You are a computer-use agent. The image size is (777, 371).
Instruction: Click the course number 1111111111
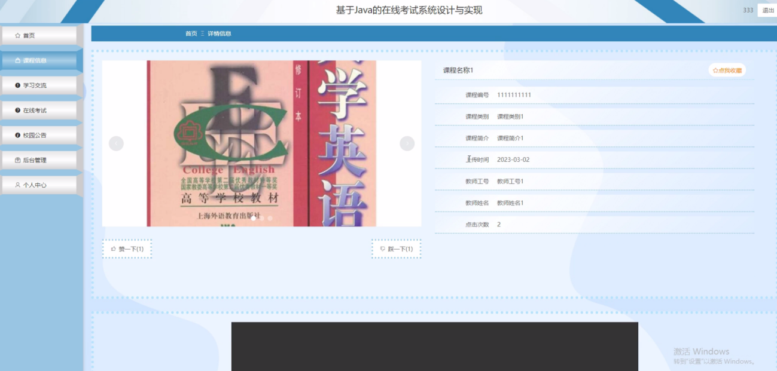point(514,95)
